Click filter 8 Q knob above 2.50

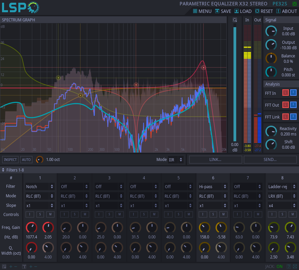click(274, 248)
